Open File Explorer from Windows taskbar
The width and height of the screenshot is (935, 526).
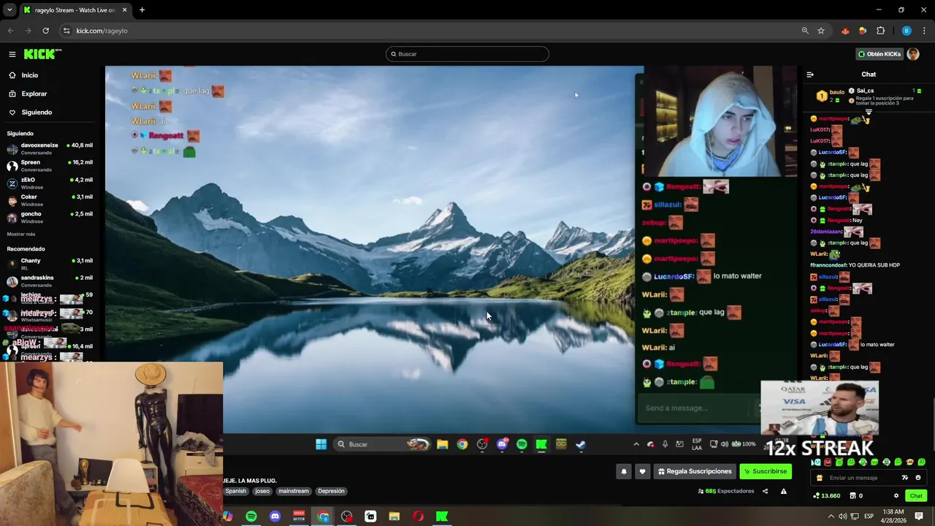coord(394,517)
